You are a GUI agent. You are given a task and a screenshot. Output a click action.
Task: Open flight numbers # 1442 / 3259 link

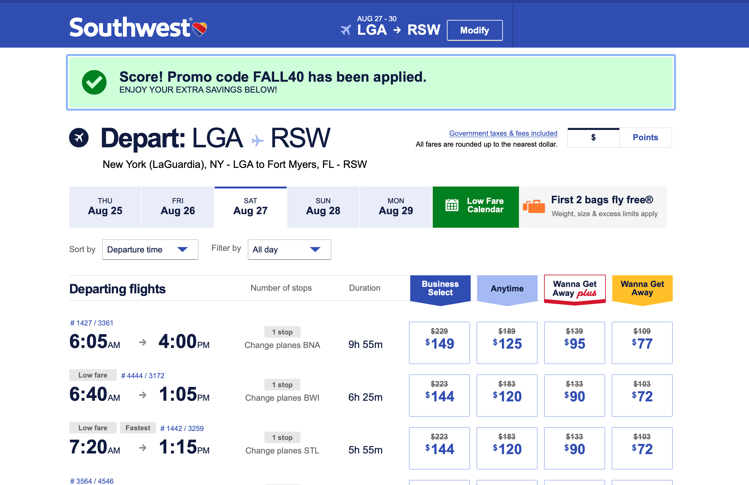(x=182, y=428)
